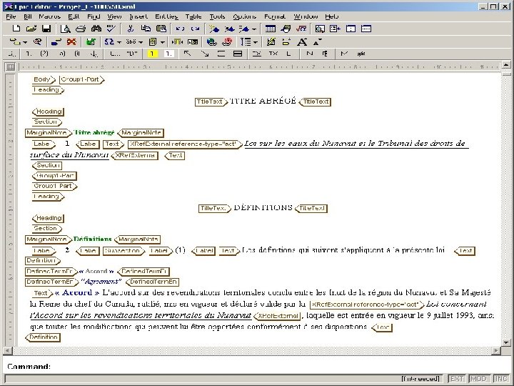The image size is (514, 386).
Task: Save the document with the floppy icon
Action: (x=46, y=29)
